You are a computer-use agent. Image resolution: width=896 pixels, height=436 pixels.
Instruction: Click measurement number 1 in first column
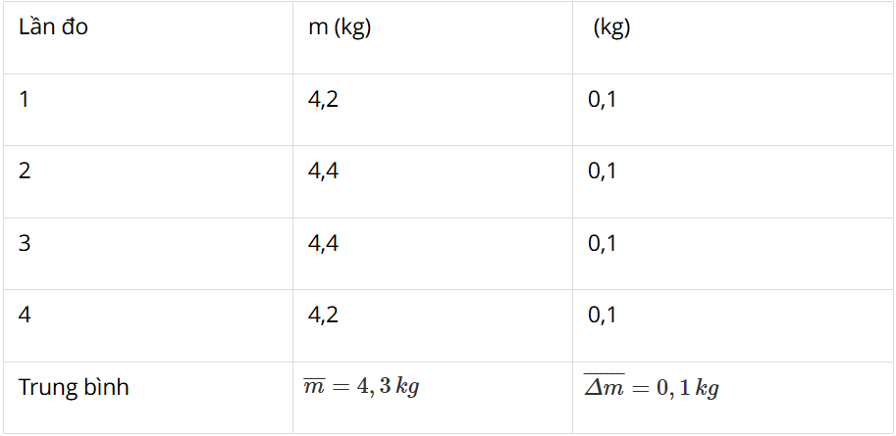[x=24, y=100]
